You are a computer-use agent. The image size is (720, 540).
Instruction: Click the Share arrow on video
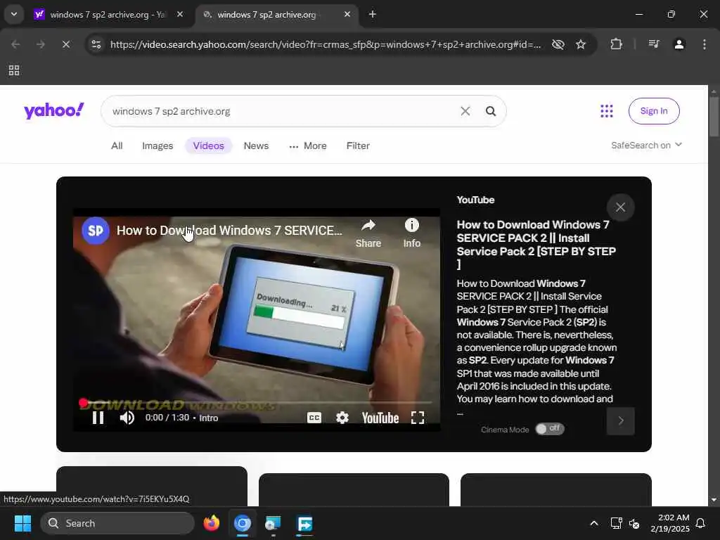tap(368, 233)
